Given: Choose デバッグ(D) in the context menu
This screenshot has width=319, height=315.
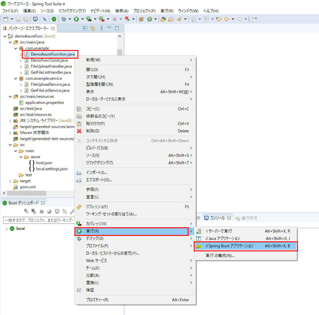Looking at the screenshot, I should pyautogui.click(x=135, y=239).
